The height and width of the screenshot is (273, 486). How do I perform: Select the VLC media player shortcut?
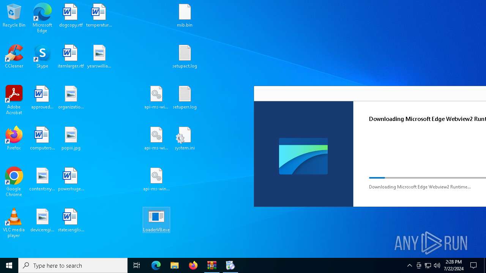[14, 223]
